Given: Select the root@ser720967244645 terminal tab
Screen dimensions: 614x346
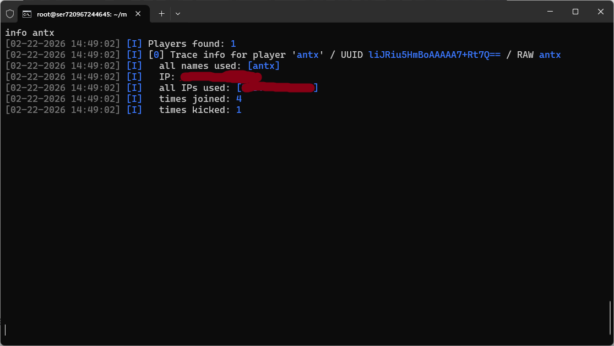Looking at the screenshot, I should coord(81,14).
